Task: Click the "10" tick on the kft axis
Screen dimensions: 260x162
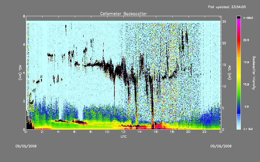Action: [224, 86]
